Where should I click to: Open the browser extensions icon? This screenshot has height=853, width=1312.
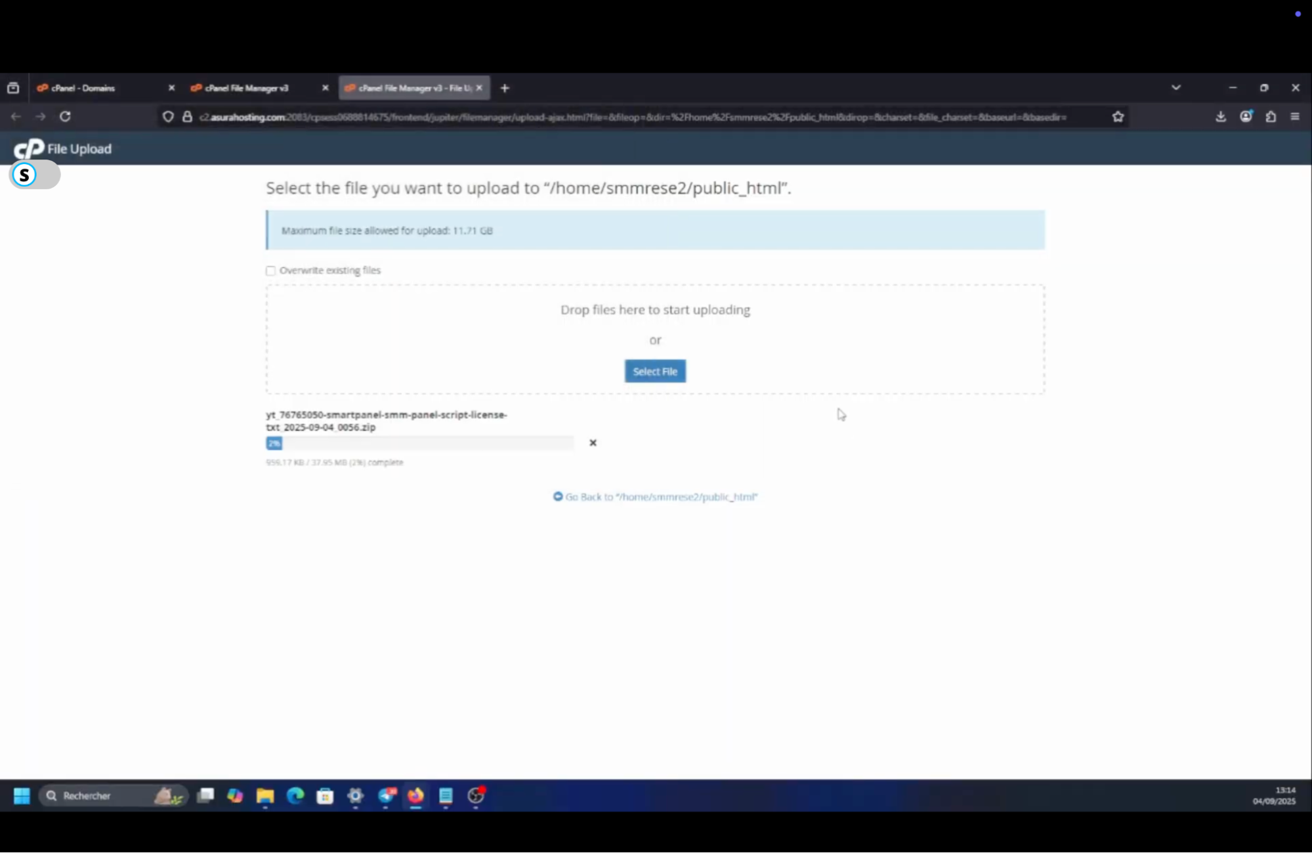coord(1271,116)
